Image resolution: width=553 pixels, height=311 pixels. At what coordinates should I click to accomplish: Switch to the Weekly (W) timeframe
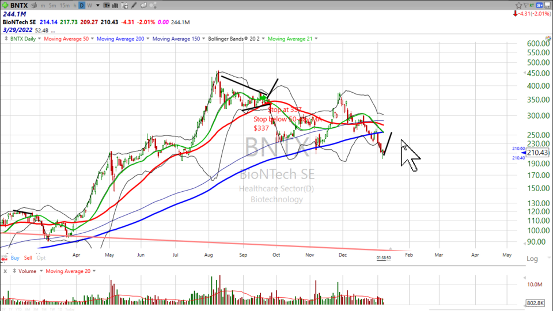(90, 5)
